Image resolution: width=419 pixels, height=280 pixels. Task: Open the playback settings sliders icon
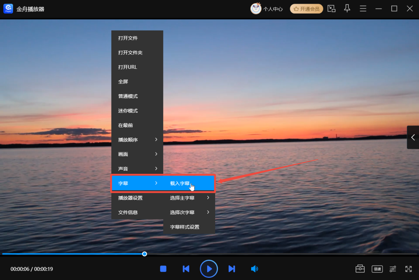[x=393, y=269]
